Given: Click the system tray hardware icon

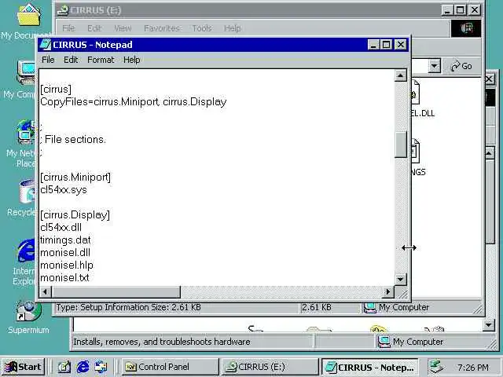Looking at the screenshot, I should click(437, 367).
